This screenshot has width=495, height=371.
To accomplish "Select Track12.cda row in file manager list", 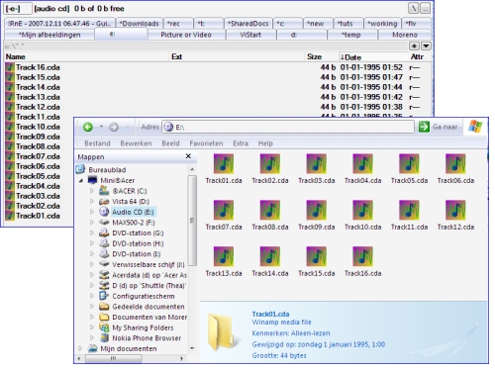I will pyautogui.click(x=218, y=107).
